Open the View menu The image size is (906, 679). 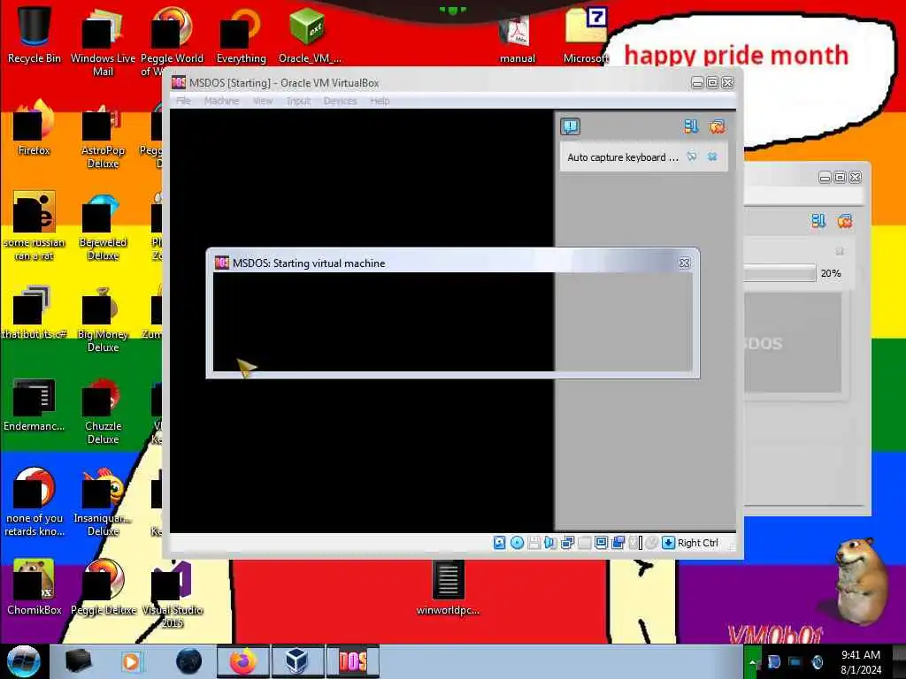click(x=262, y=101)
